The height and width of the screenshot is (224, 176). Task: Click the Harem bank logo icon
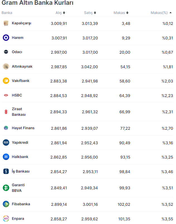6,38
